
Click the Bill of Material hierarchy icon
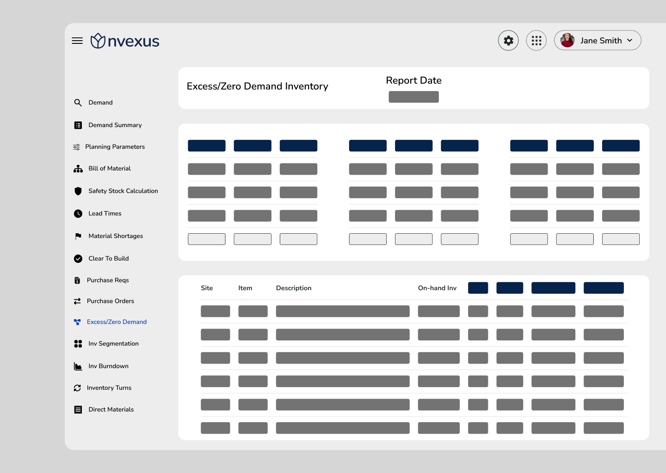[78, 169]
